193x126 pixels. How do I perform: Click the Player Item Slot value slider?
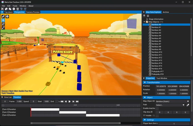pyautogui.click(x=174, y=123)
